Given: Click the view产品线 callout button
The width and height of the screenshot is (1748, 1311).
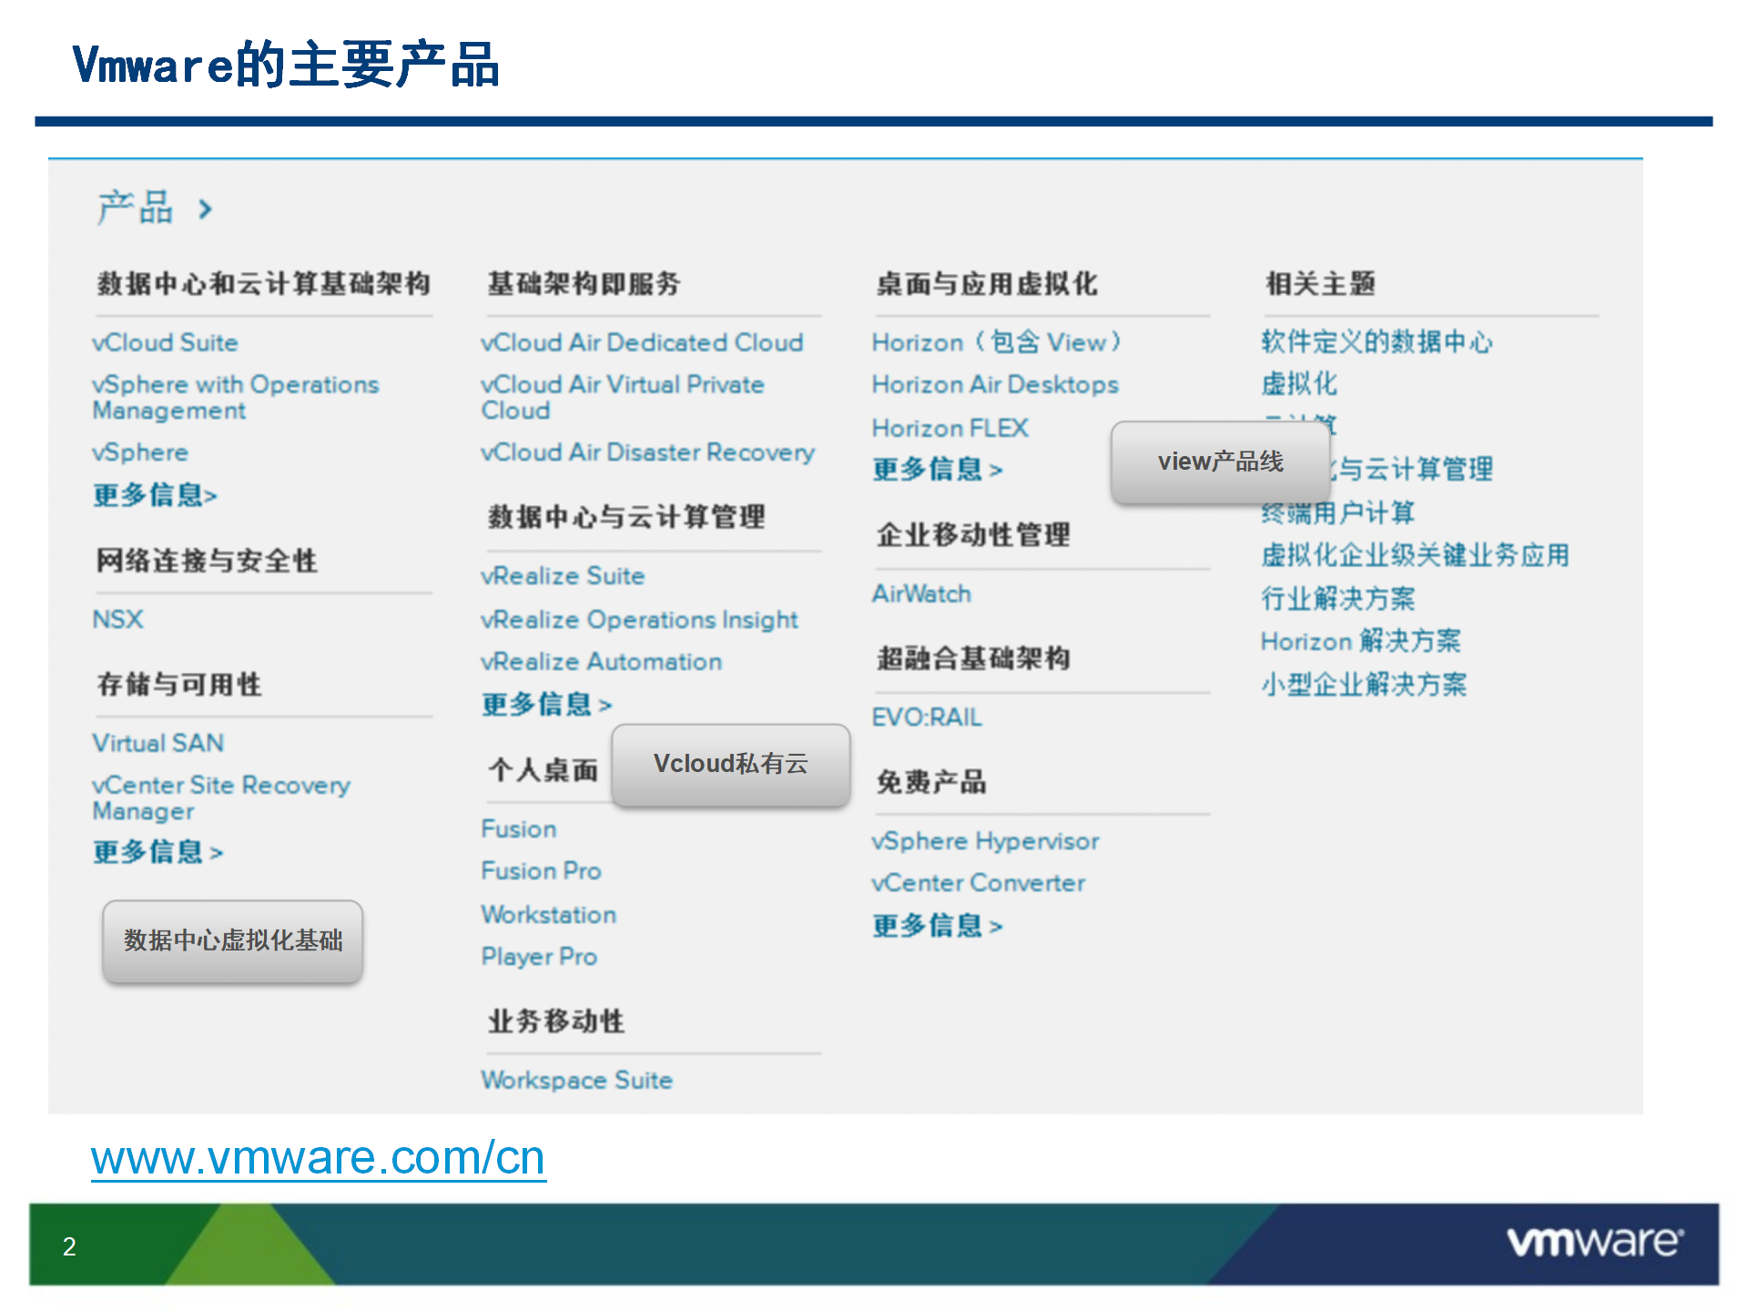Looking at the screenshot, I should click(x=1221, y=462).
